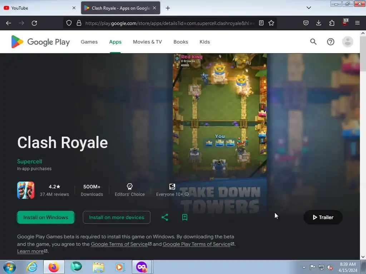Add Clash Royale to wishlist bookmark icon
Image resolution: width=366 pixels, height=274 pixels.
(185, 217)
